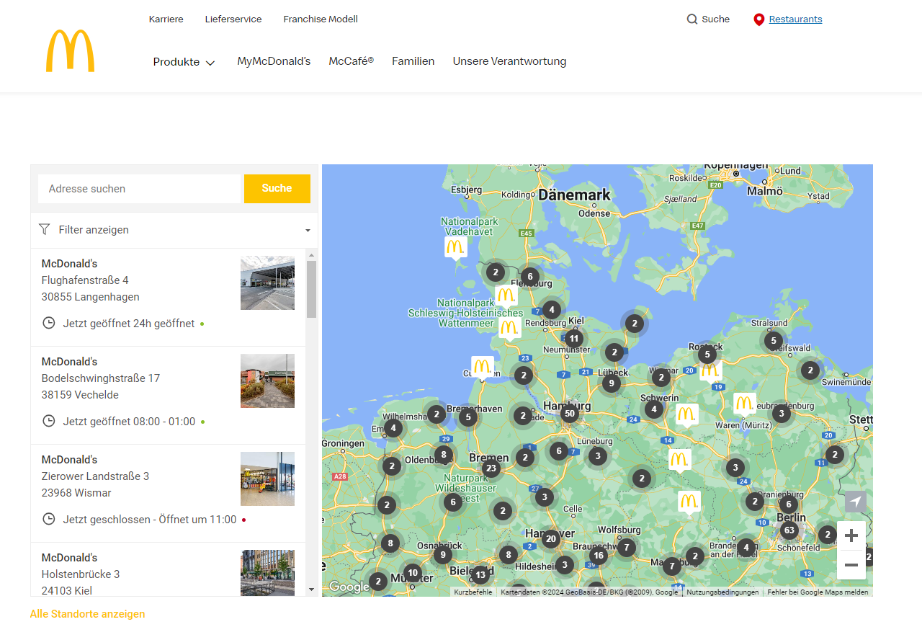Image resolution: width=922 pixels, height=627 pixels.
Task: Open the Hannover cluster marker 20
Action: (551, 538)
